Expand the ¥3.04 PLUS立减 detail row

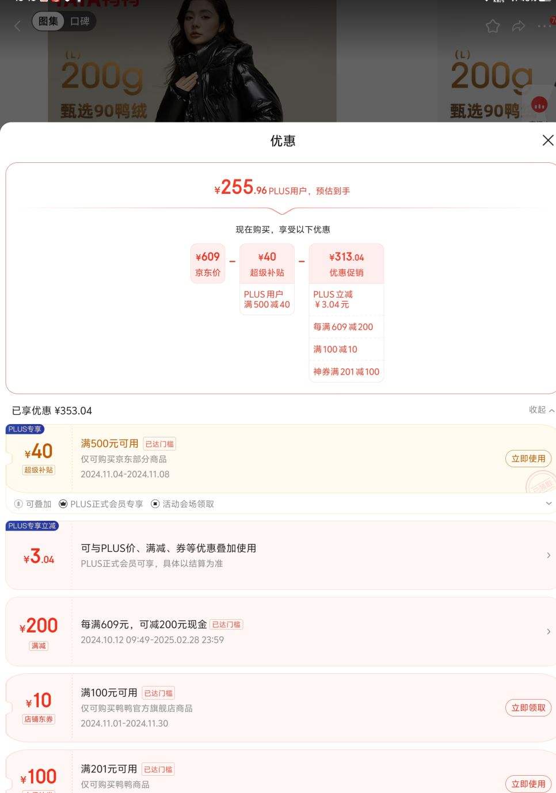pos(547,555)
